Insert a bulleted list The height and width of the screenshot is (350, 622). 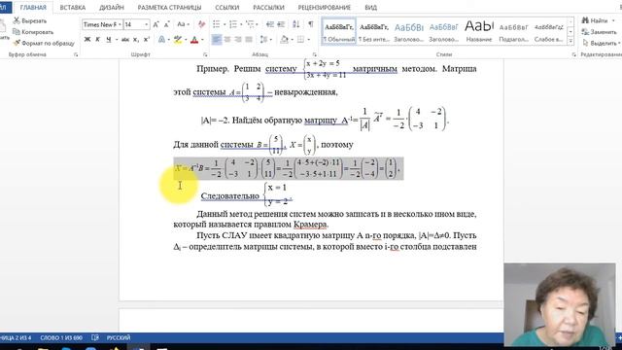pos(217,24)
